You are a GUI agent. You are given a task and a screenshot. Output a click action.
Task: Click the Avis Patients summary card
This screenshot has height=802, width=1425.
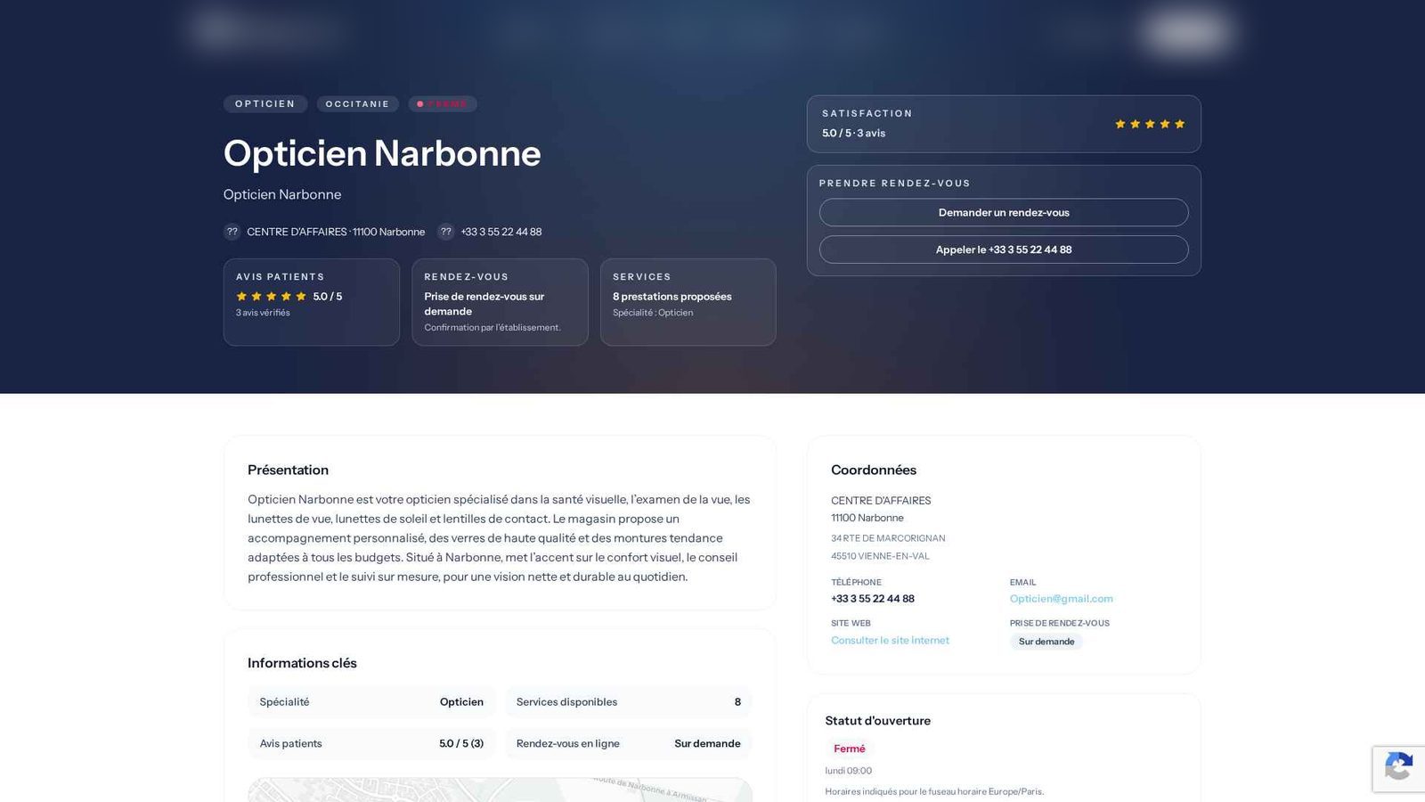312,302
